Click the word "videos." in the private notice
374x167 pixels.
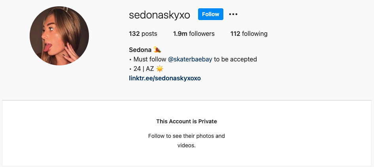[187, 145]
